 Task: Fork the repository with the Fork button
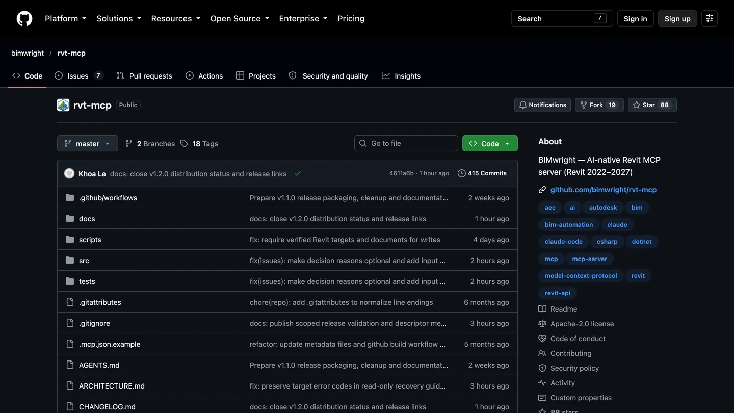click(599, 105)
